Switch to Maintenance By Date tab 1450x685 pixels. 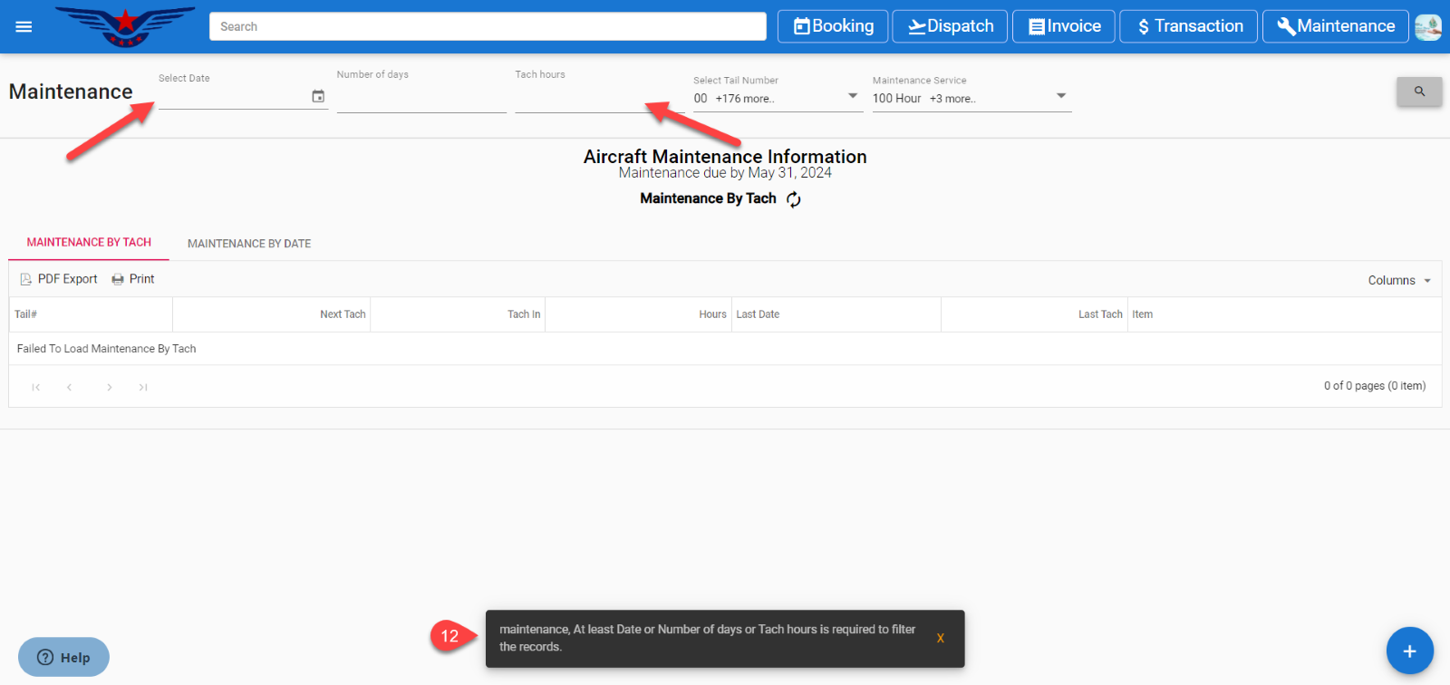point(249,244)
